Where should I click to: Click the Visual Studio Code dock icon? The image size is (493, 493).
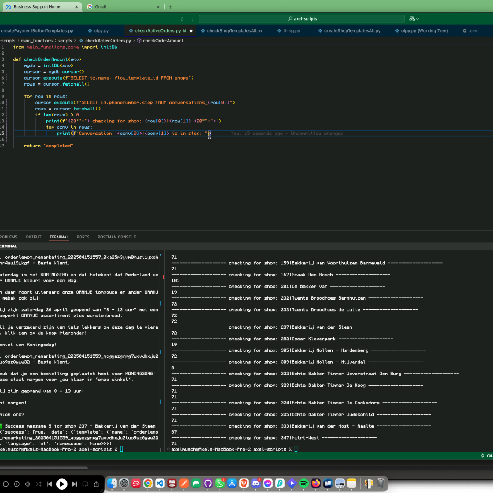pyautogui.click(x=160, y=484)
